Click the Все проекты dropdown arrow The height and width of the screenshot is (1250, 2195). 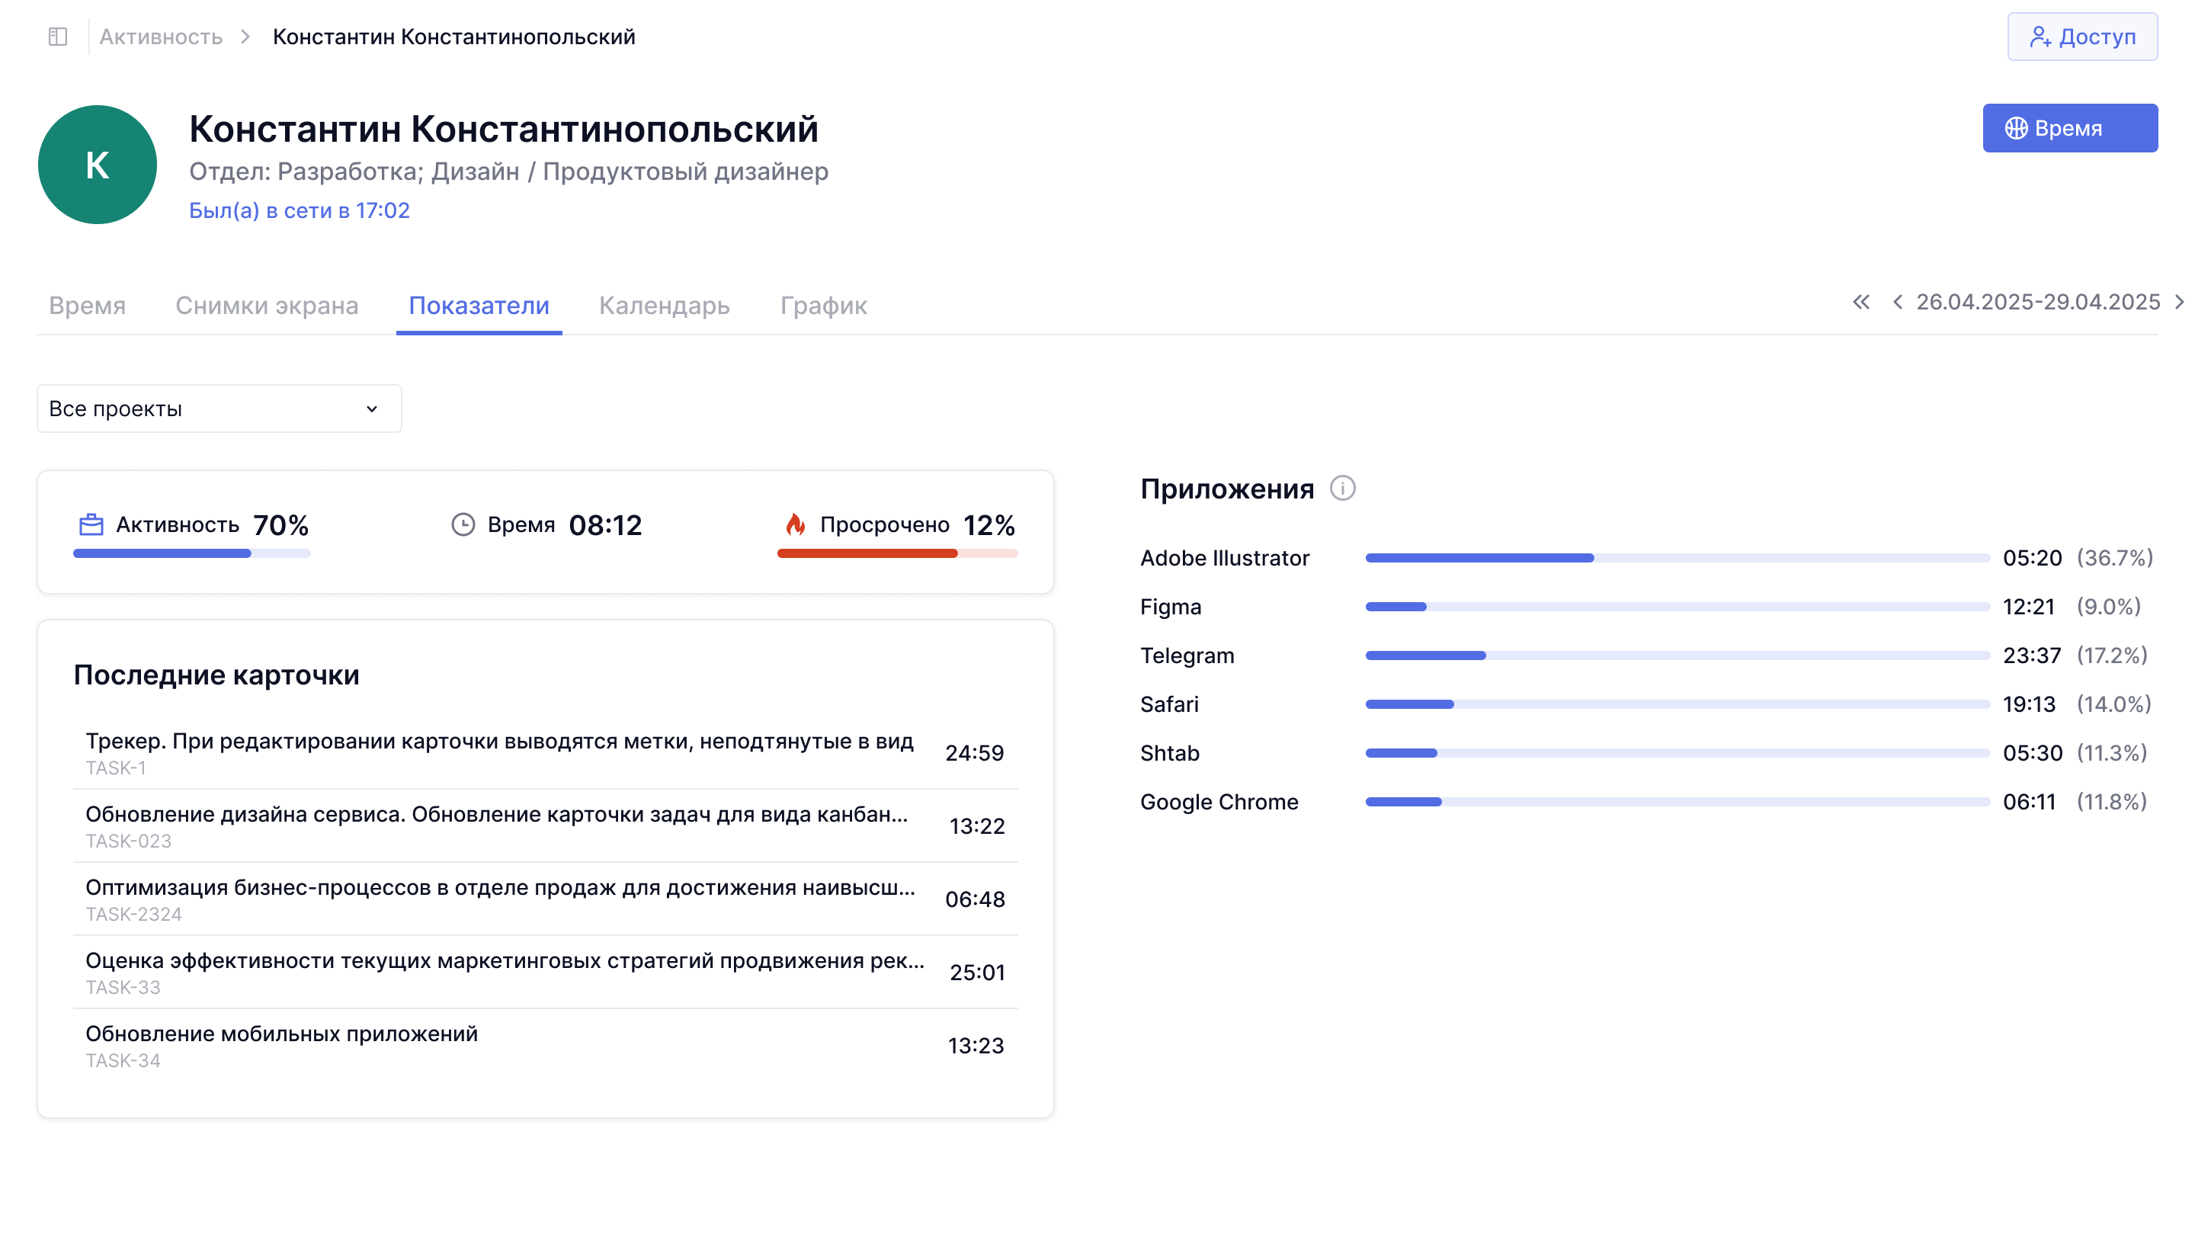tap(372, 409)
